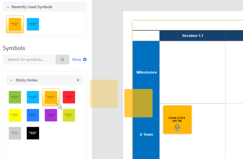Select the orange sticky in Recently Used
Screen dimensions: 243x159
[x=15, y=24]
